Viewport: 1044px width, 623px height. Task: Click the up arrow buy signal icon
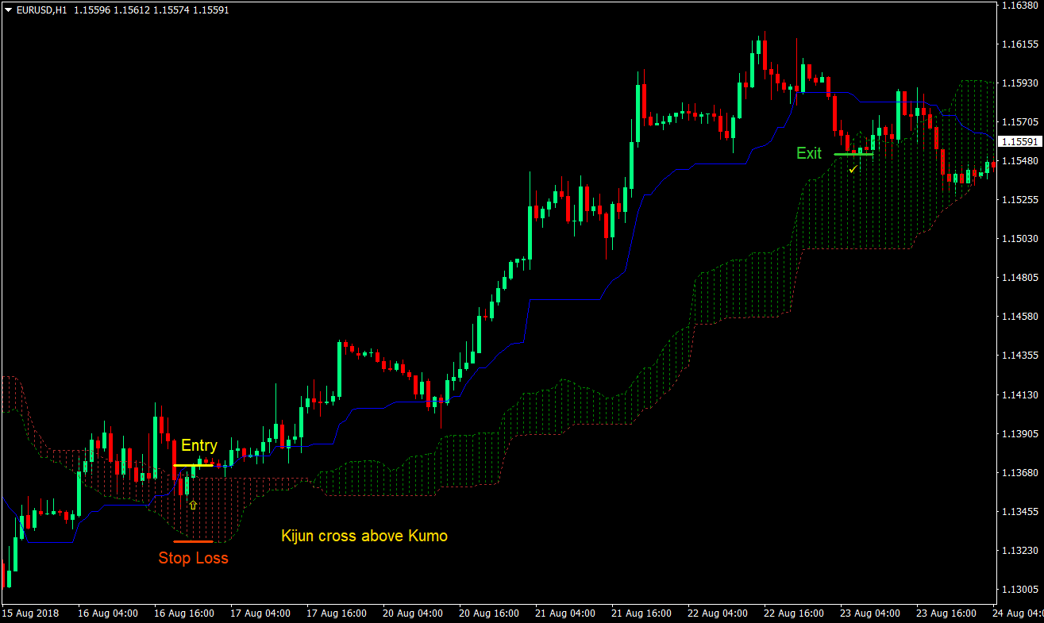[193, 504]
